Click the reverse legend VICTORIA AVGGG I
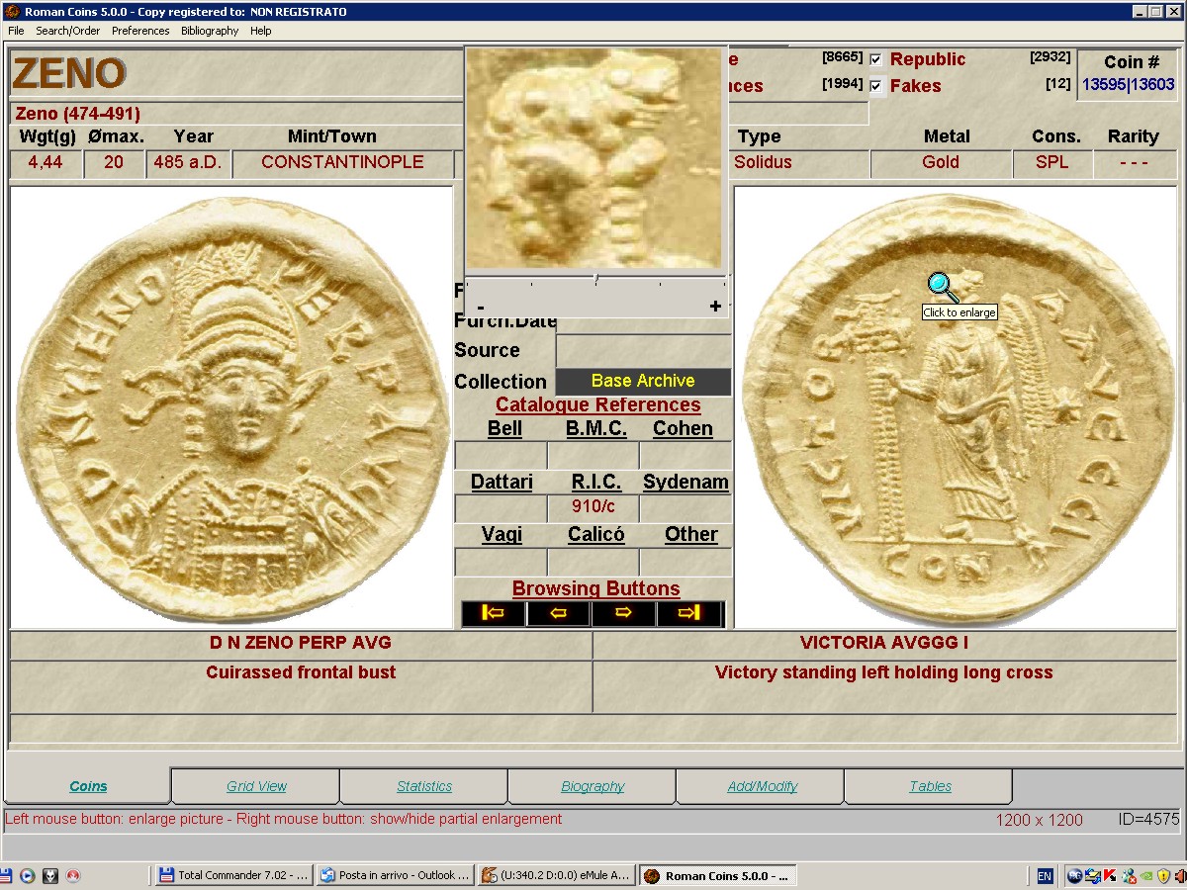Screen dimensions: 1187x890 pyautogui.click(x=884, y=643)
